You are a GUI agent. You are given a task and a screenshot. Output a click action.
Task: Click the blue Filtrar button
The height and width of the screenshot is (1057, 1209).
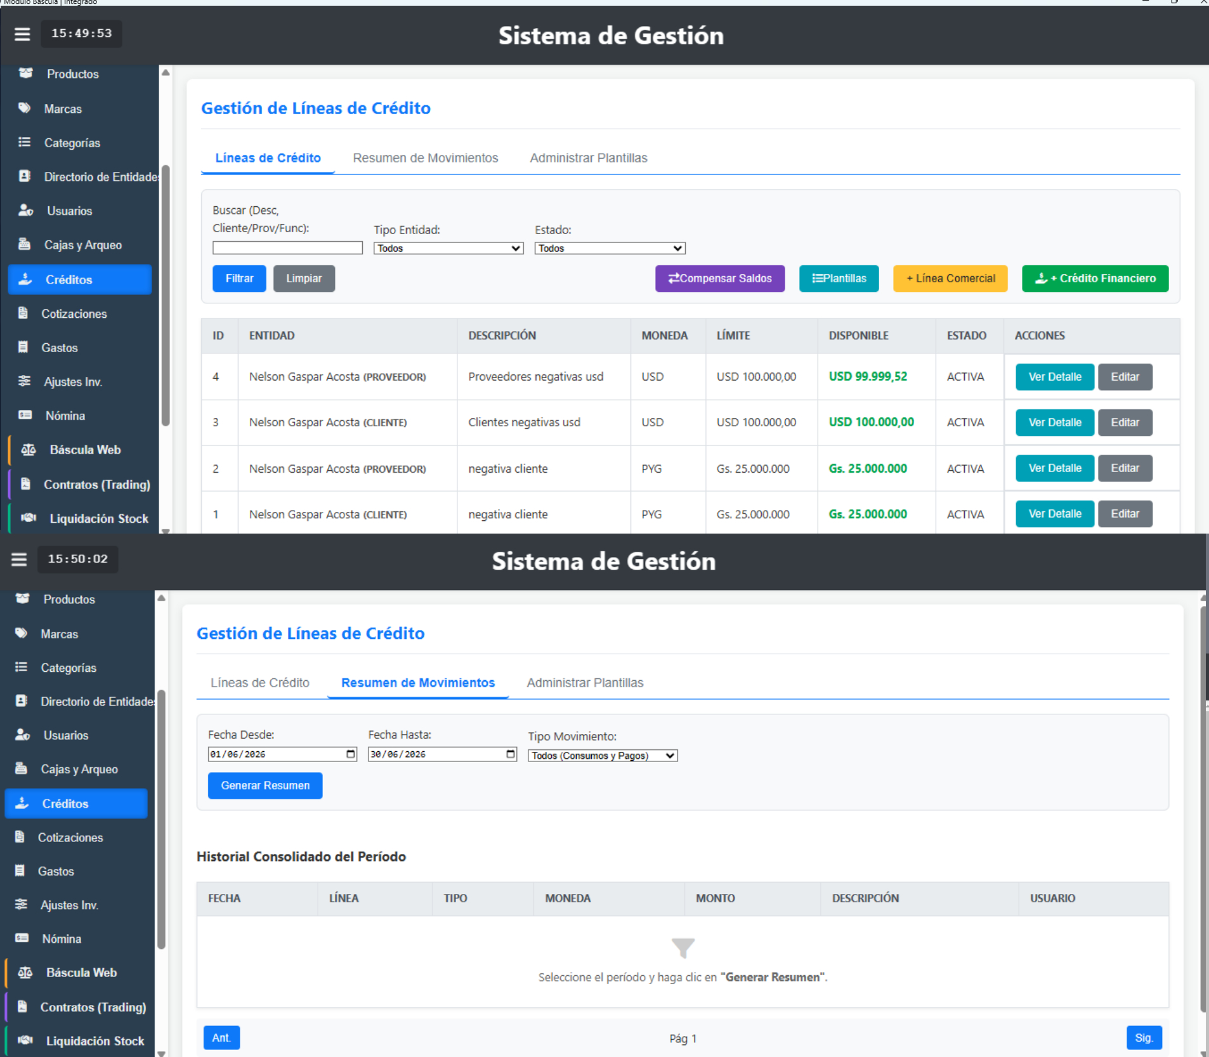click(x=239, y=279)
